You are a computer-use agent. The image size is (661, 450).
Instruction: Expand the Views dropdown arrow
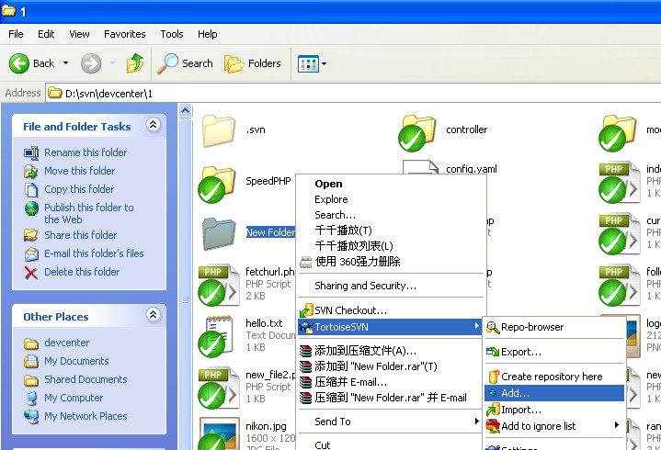point(324,64)
